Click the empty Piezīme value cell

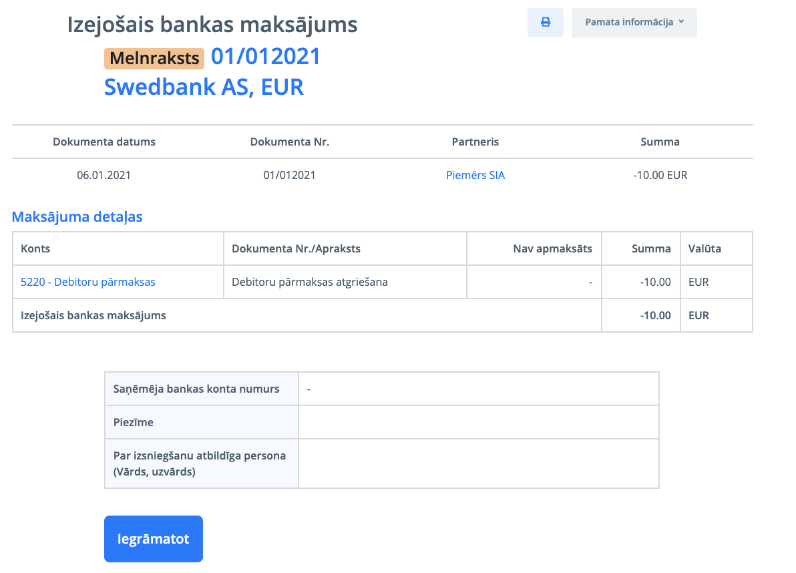click(x=478, y=422)
